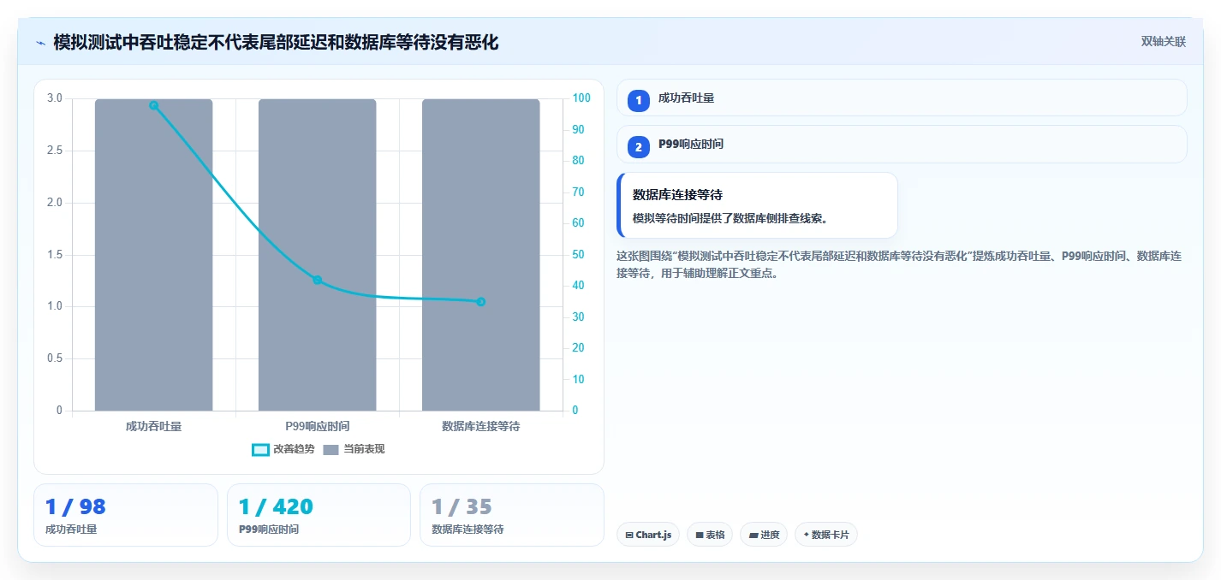
Task: Click the number 2 badge icon
Action: click(x=638, y=147)
